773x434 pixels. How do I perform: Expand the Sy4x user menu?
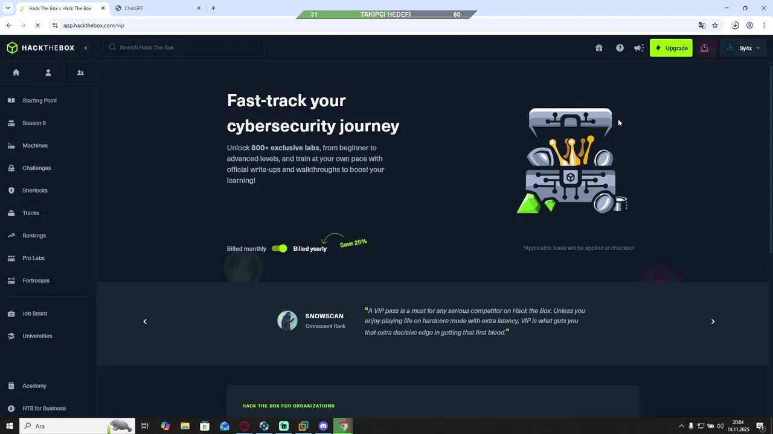[743, 48]
